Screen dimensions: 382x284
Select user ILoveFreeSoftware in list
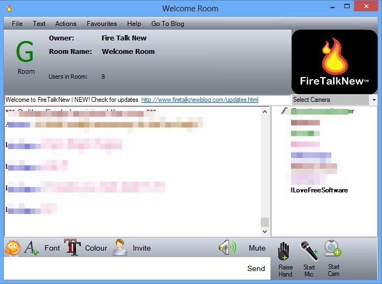319,190
